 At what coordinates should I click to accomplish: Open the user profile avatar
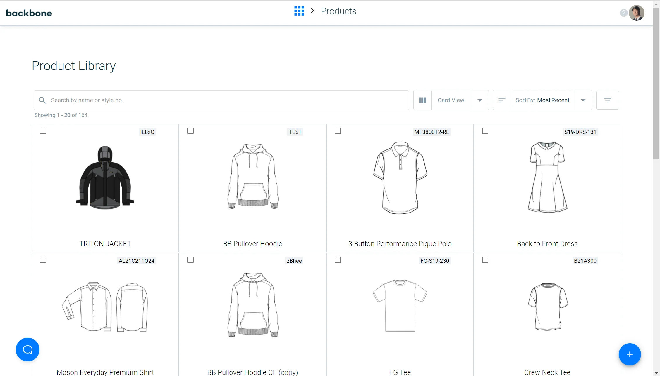click(x=636, y=13)
